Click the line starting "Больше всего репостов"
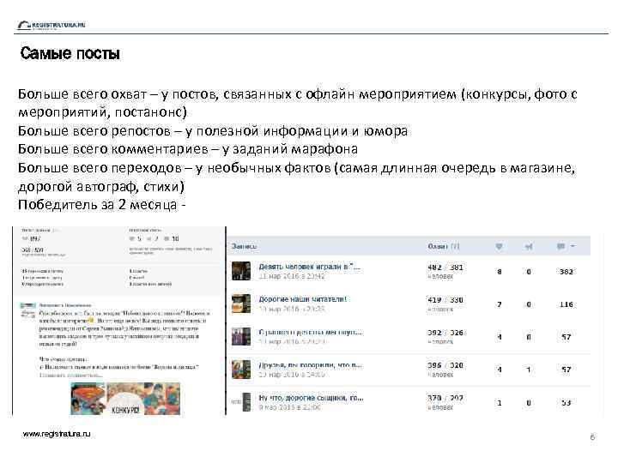The height and width of the screenshot is (463, 618). 213,130
